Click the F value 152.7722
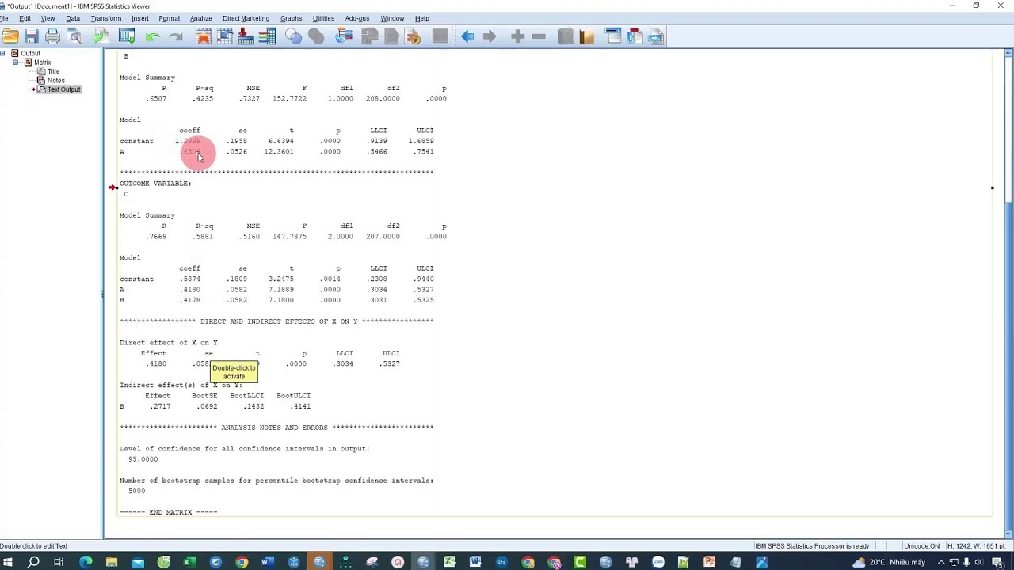Screen dimensions: 1014x570 [x=290, y=99]
